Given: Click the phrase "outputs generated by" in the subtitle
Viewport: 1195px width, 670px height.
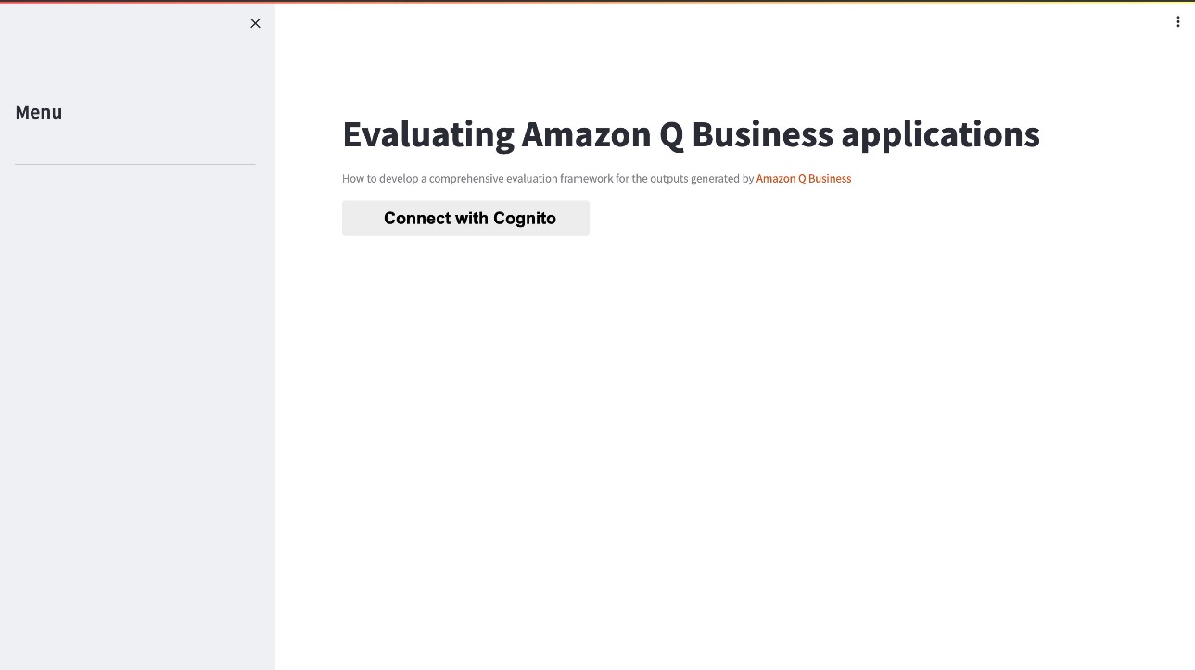Looking at the screenshot, I should tap(702, 178).
